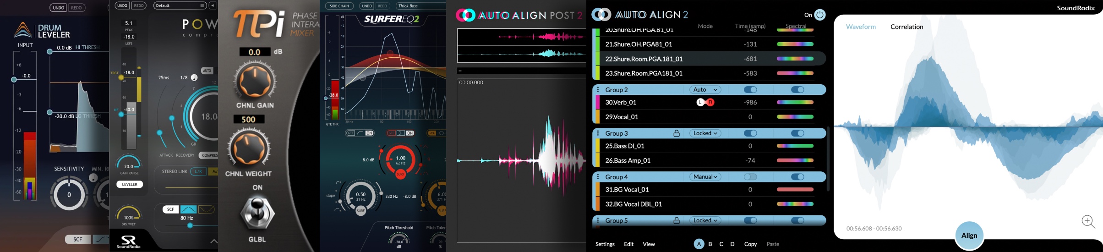Open Group 5 Locked mode dropdown
1103x252 pixels.
tap(705, 220)
